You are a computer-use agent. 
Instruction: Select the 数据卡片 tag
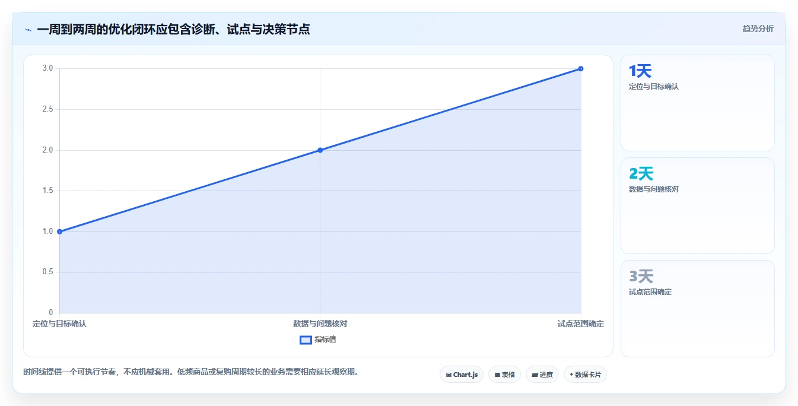(585, 375)
